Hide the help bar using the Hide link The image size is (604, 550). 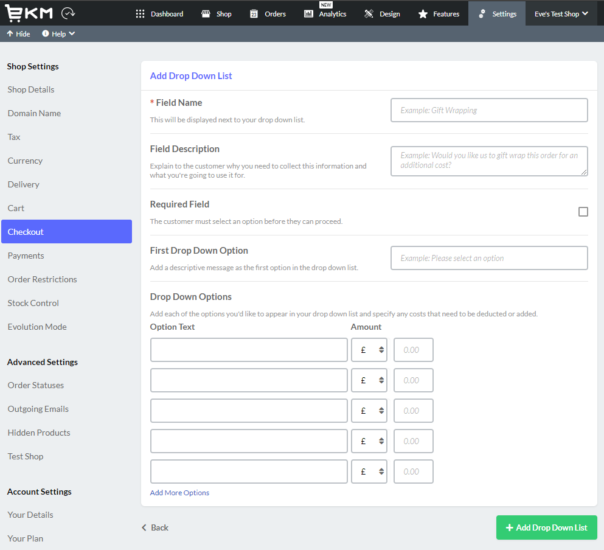(x=18, y=33)
